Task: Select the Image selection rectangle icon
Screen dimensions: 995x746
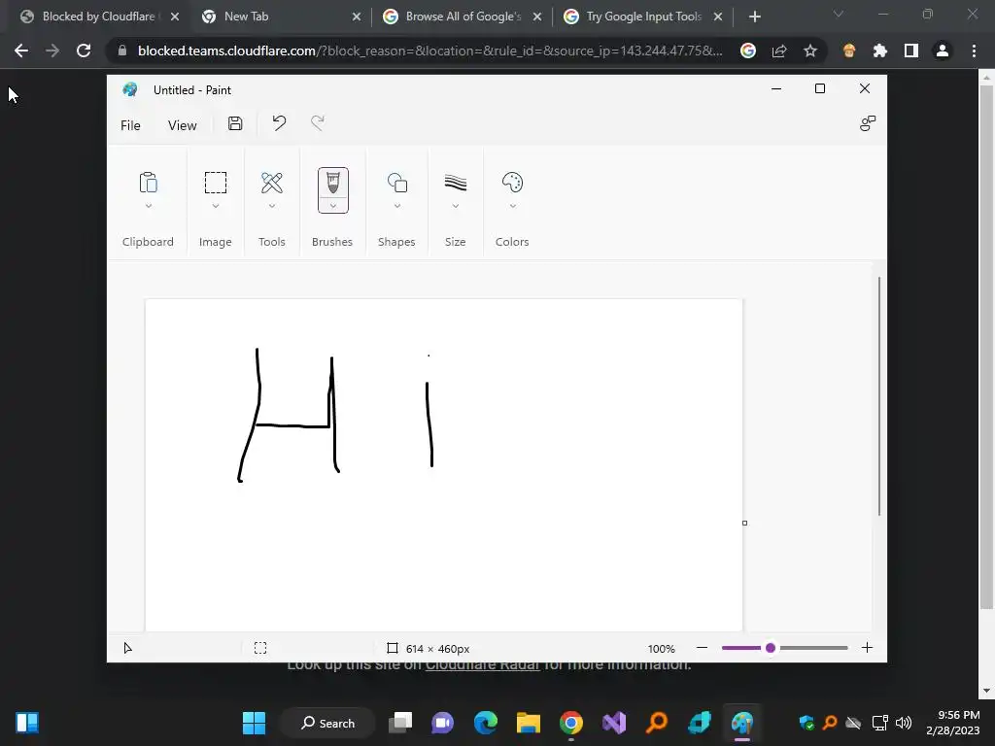Action: [215, 183]
